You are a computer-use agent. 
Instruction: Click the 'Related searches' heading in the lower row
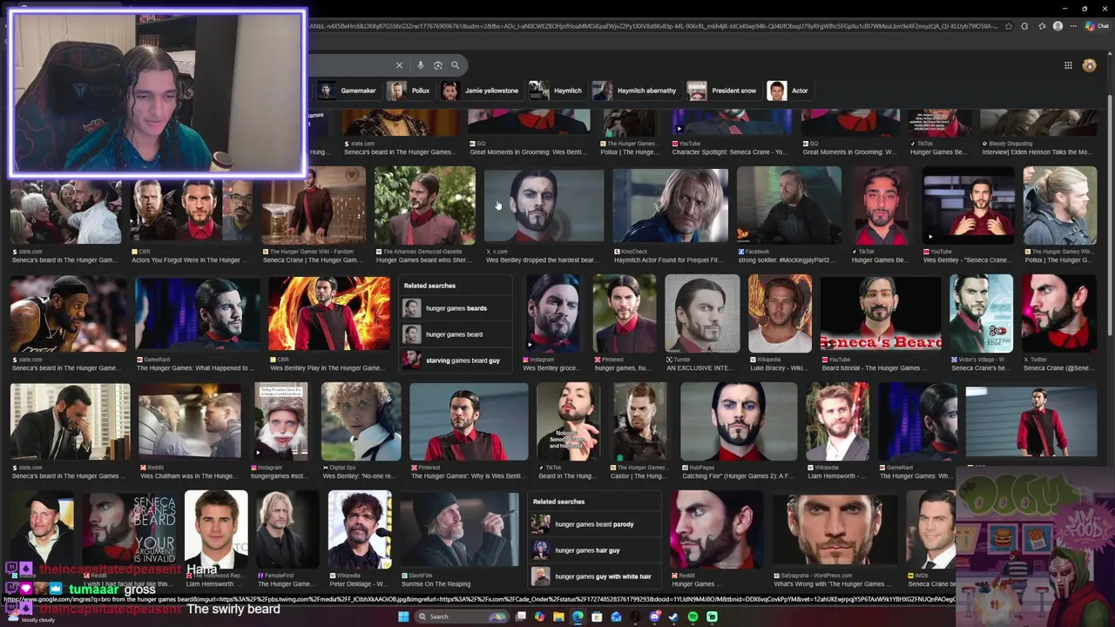point(558,502)
